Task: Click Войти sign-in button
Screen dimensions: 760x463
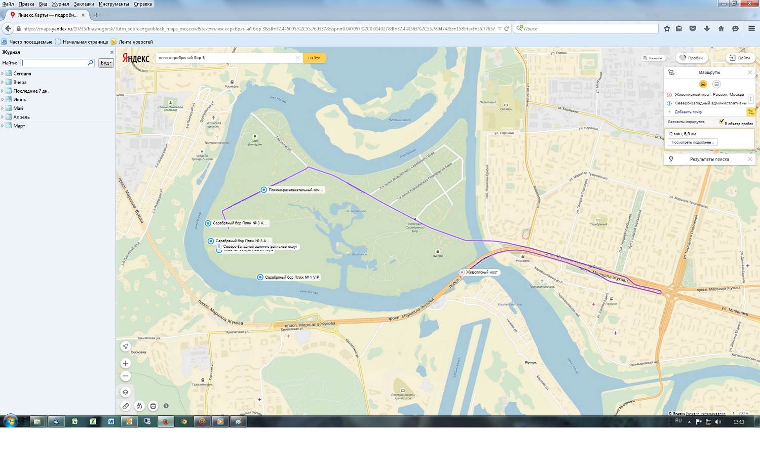Action: tap(740, 58)
